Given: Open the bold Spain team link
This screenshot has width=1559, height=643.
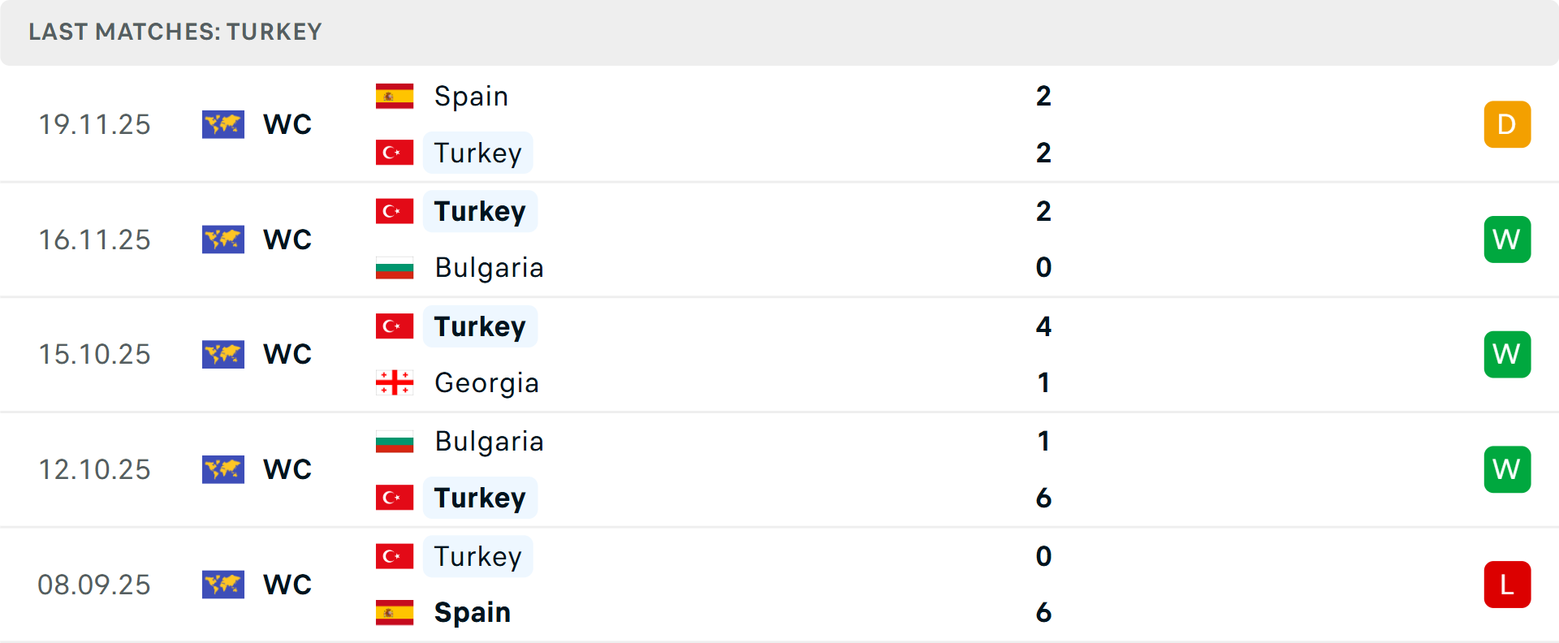Looking at the screenshot, I should tap(472, 612).
